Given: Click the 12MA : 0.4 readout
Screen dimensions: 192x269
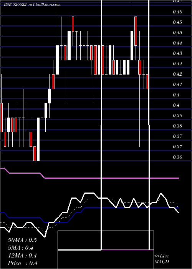Looking at the screenshot, I should point(22,256).
